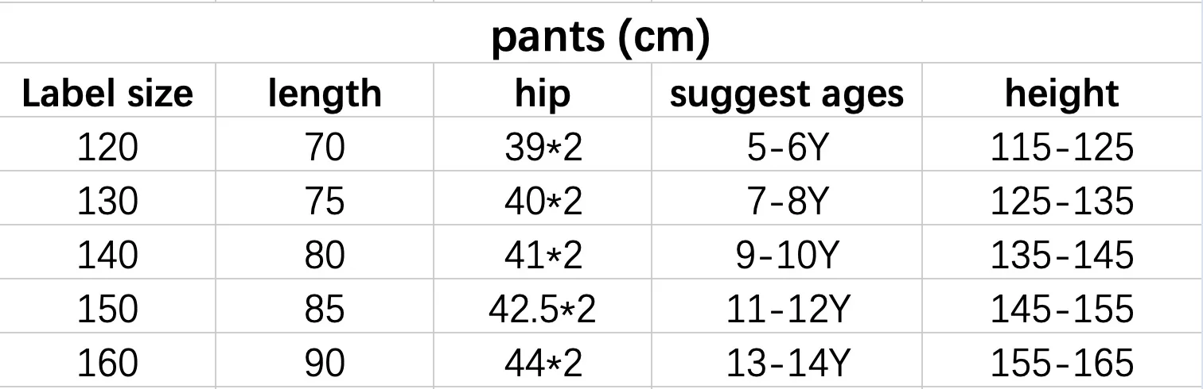Click the label size 160 cell
The height and width of the screenshot is (389, 1203).
107,360
